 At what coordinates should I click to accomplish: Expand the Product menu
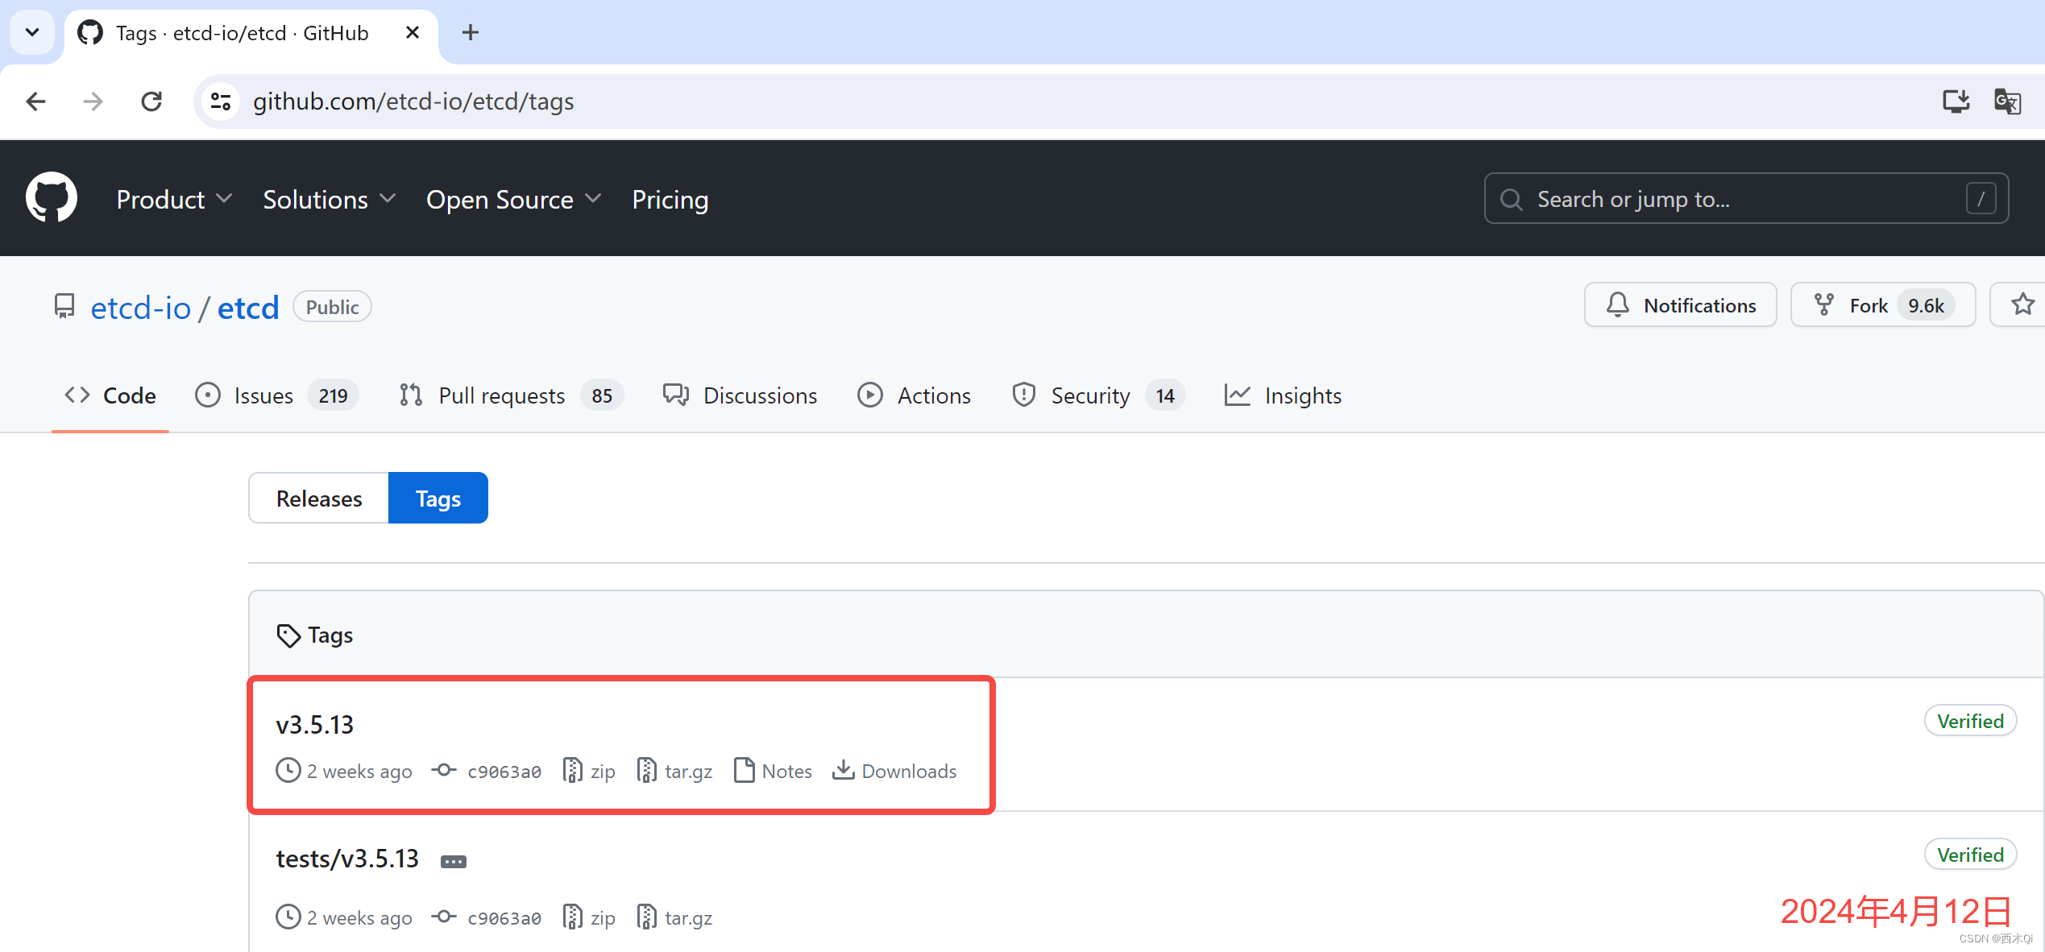click(x=174, y=199)
